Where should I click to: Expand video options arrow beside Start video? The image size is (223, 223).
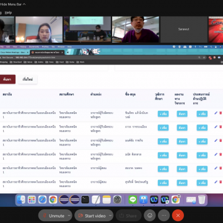(110, 216)
